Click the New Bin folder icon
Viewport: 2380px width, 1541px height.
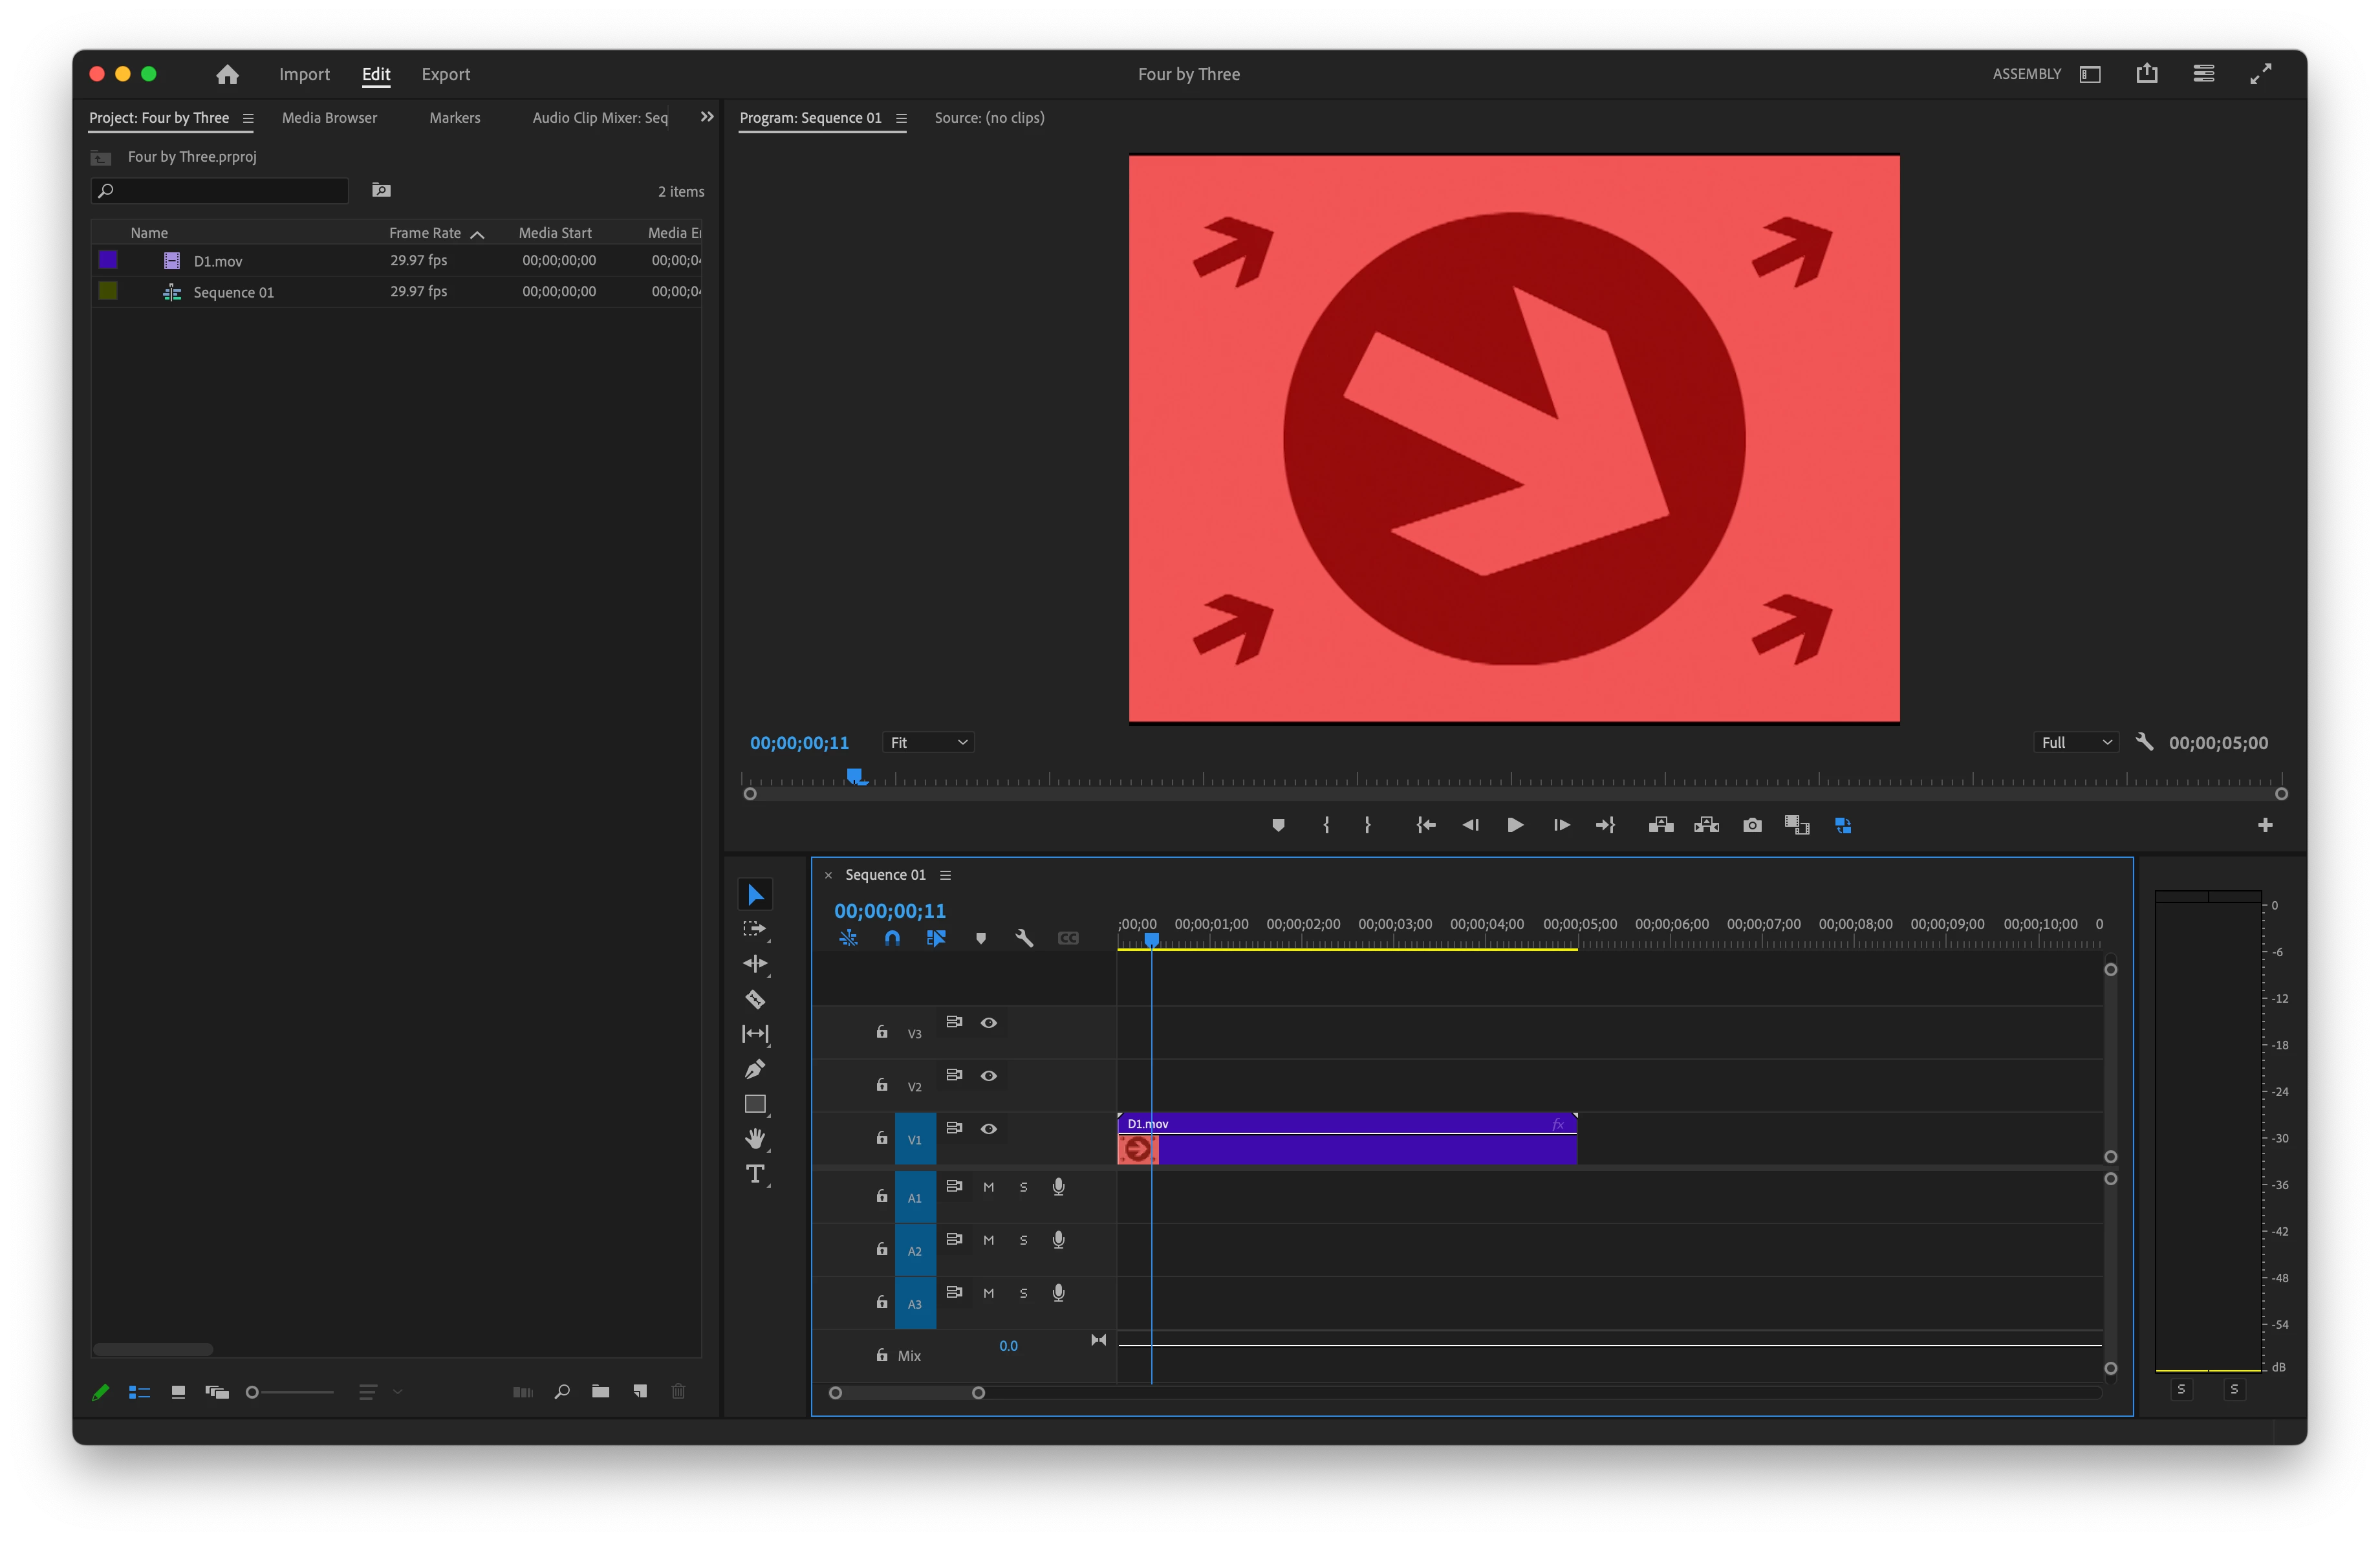pyautogui.click(x=601, y=1391)
